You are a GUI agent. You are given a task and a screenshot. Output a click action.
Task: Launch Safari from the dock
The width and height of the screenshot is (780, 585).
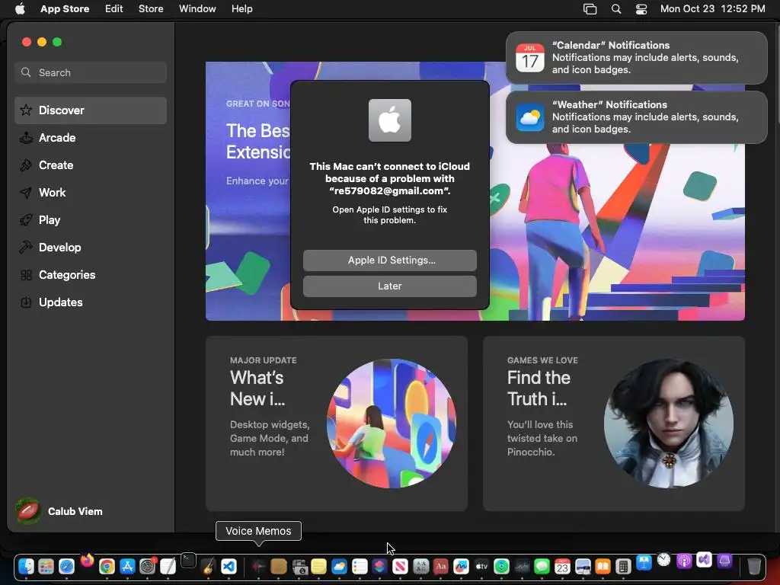[66, 566]
